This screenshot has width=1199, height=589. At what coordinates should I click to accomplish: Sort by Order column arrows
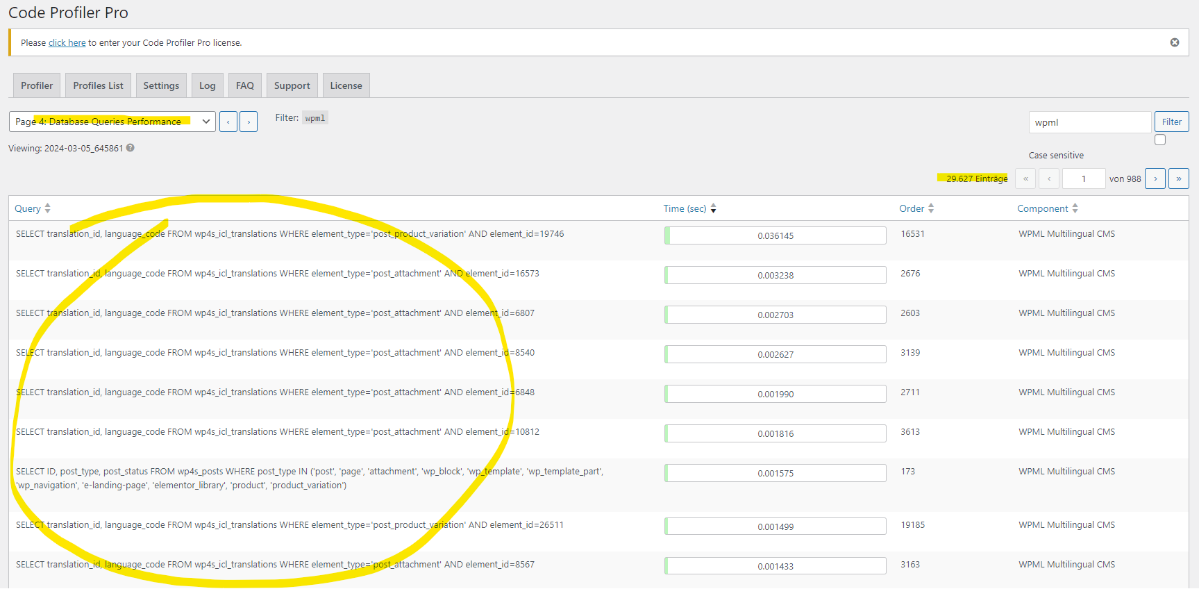(x=931, y=208)
